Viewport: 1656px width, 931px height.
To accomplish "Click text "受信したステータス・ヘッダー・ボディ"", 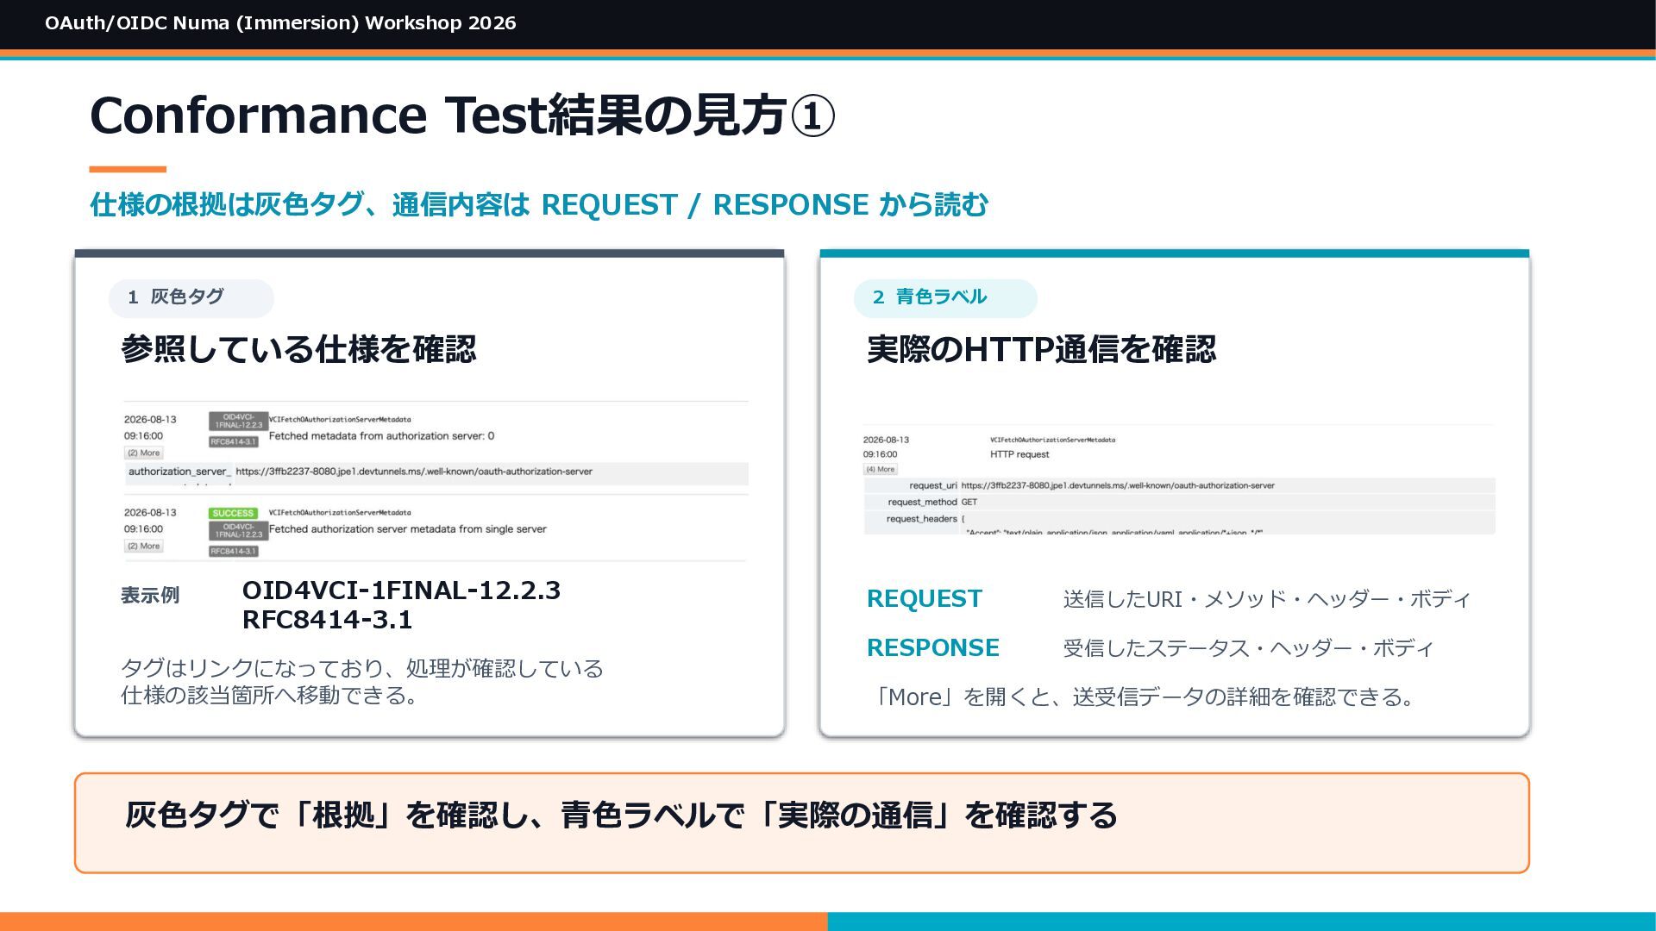I will (x=1248, y=648).
